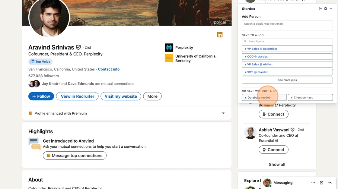Follow Aravind Srinivas
This screenshot has height=189, width=338.
41,96
